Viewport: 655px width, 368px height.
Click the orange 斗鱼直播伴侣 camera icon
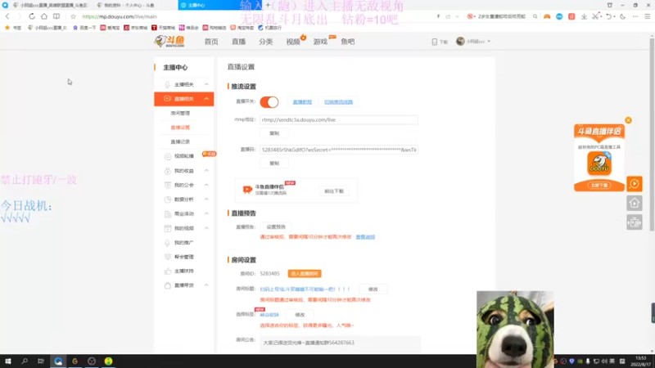pos(247,190)
